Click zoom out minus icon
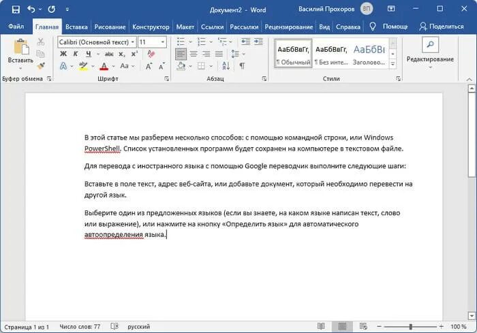 (x=379, y=326)
